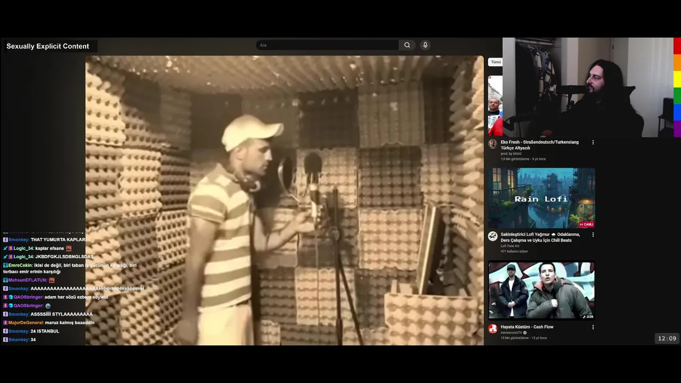681x383 pixels.
Task: Click '471 kullanıcı izliyor' viewer count text
Action: (x=514, y=251)
